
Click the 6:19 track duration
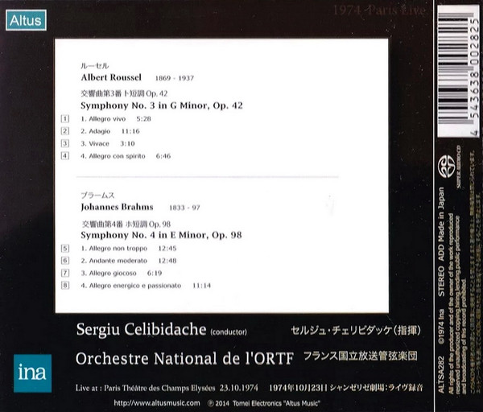coord(155,273)
